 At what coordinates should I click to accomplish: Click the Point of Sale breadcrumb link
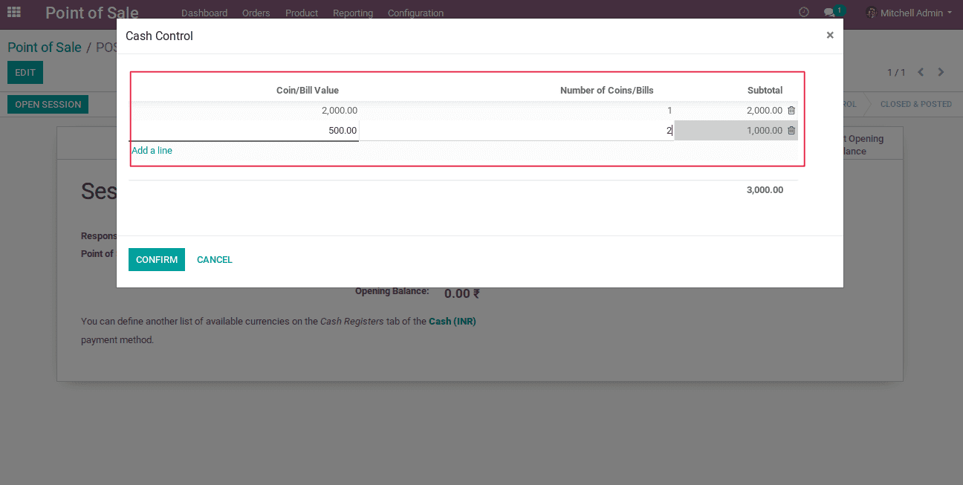(45, 48)
